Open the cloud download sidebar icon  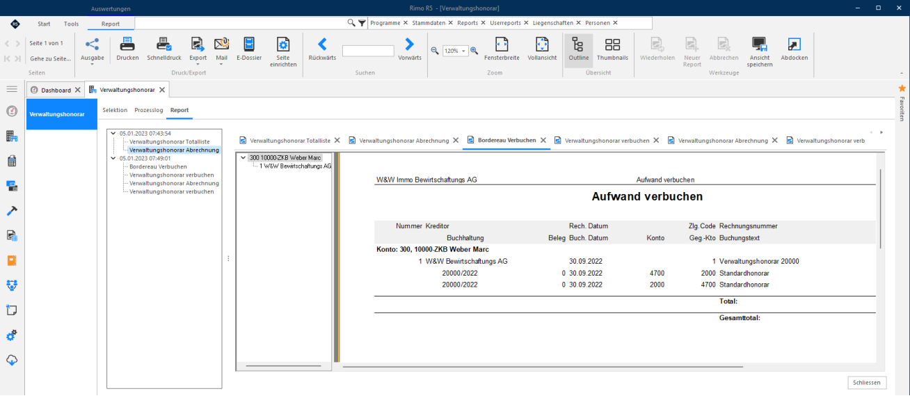[12, 360]
